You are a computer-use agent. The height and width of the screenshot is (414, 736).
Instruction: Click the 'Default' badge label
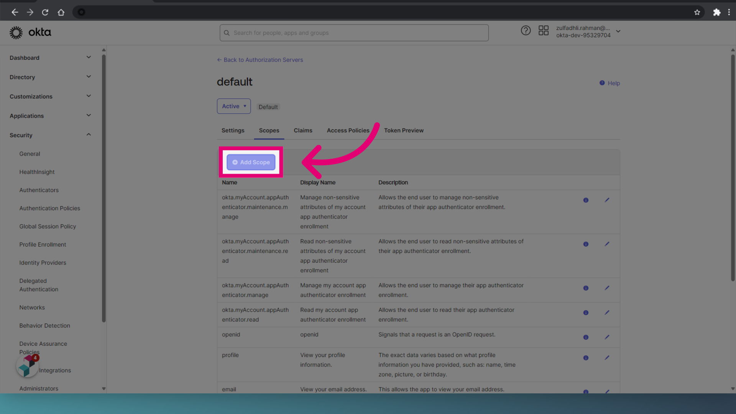tap(268, 107)
